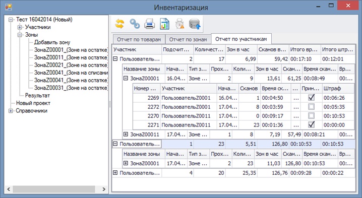This screenshot has width=362, height=198.
Task: Click the ellipsis cell in row 2269
Action: pos(296,98)
